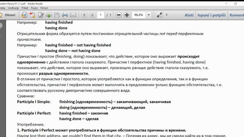This screenshot has width=244, height=137.
Task: Click the convert PDF export icon
Action: tap(32, 15)
